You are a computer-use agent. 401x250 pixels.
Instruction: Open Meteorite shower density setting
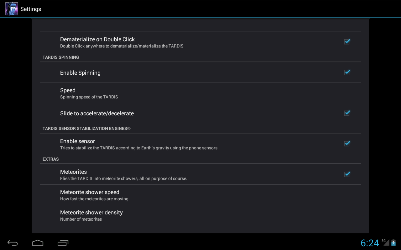point(200,215)
